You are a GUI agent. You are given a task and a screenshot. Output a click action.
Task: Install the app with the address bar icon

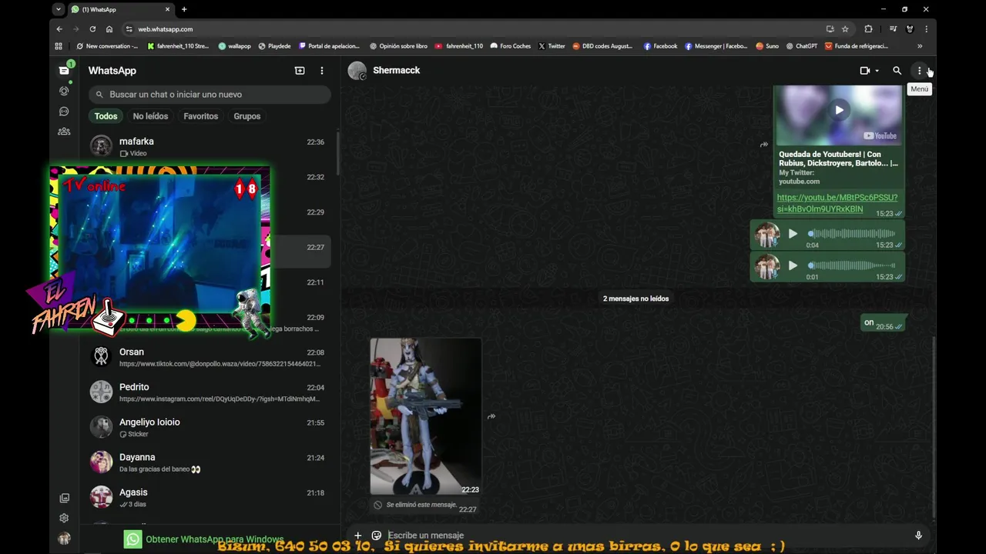click(x=830, y=29)
